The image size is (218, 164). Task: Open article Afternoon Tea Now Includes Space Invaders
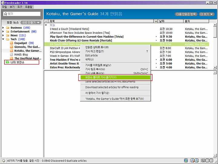[x=80, y=33]
